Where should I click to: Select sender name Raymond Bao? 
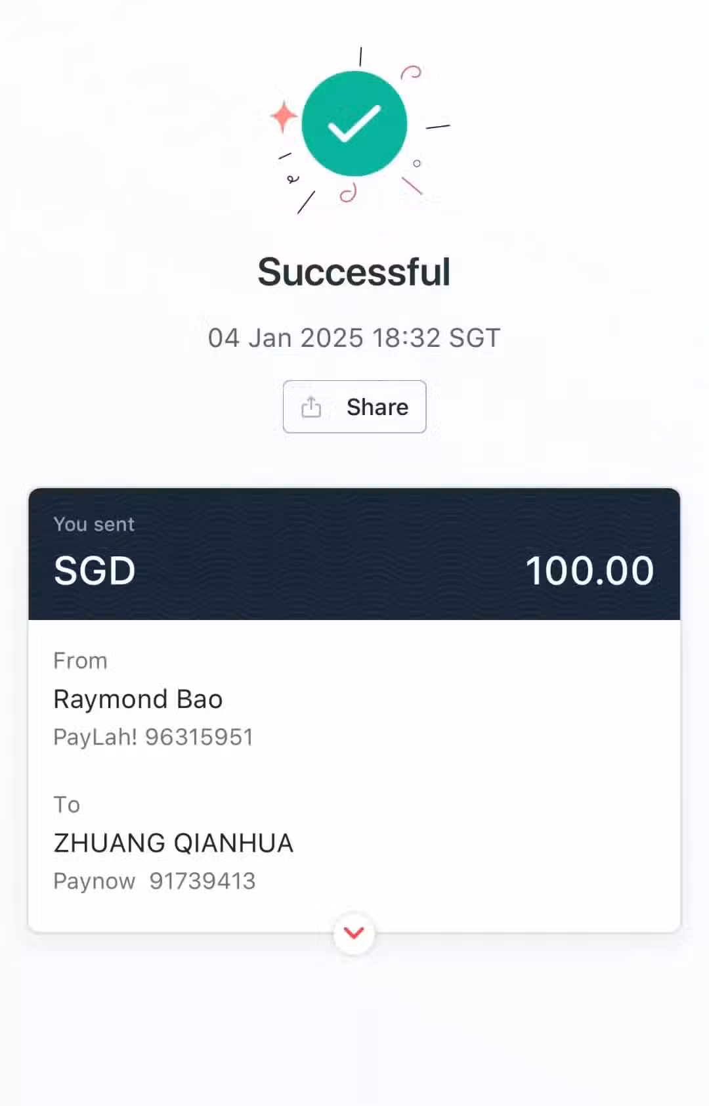tap(138, 699)
